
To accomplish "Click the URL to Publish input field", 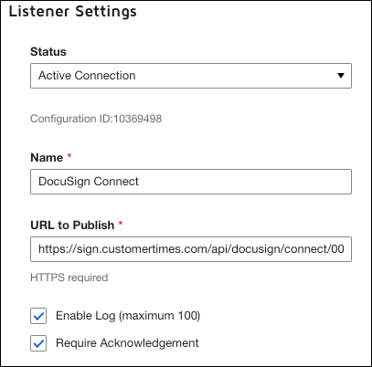I will pos(191,249).
